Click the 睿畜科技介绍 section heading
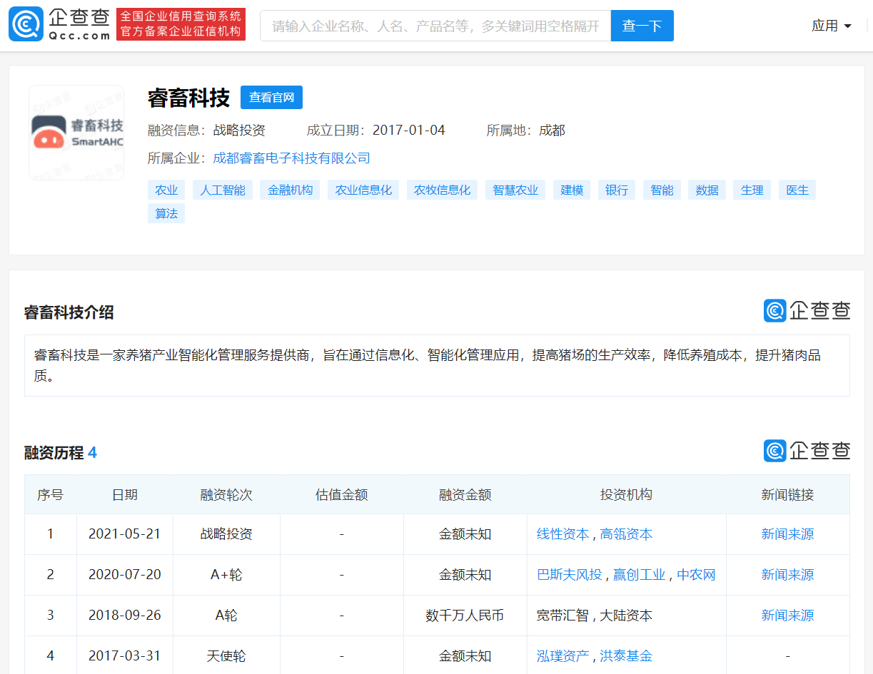 tap(69, 312)
